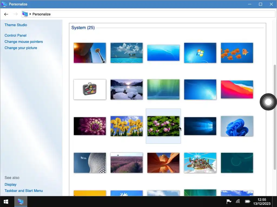
Task: Go back with the left arrow button
Action: point(6,14)
